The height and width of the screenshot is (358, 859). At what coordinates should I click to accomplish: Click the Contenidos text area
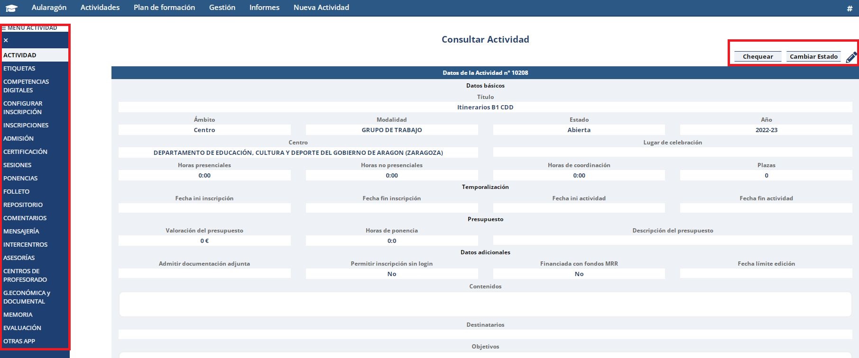pyautogui.click(x=485, y=304)
